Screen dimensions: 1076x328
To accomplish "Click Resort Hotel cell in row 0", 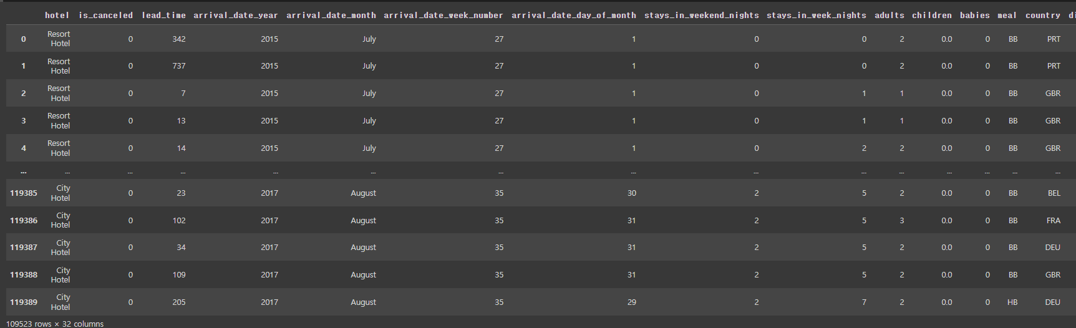I will [x=59, y=39].
